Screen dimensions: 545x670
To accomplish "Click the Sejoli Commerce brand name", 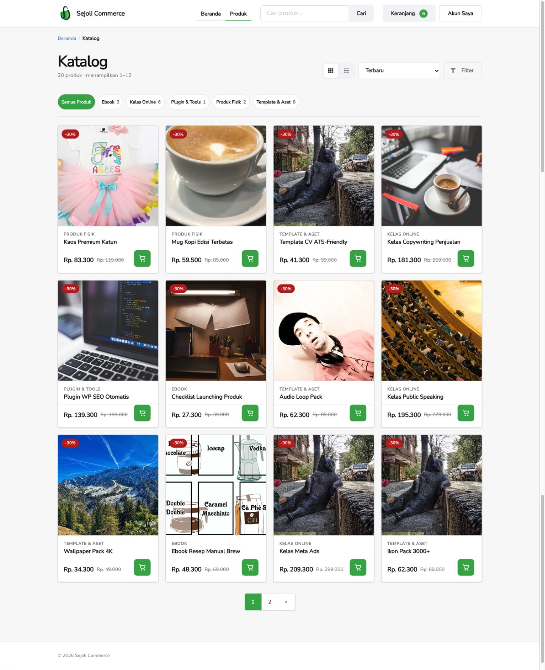I will [101, 13].
